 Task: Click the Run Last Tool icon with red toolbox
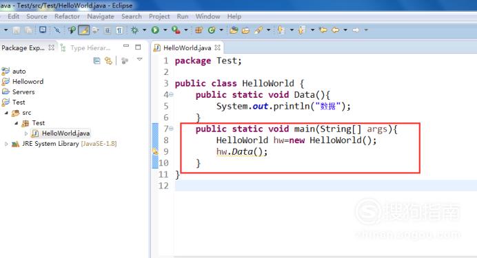176,30
